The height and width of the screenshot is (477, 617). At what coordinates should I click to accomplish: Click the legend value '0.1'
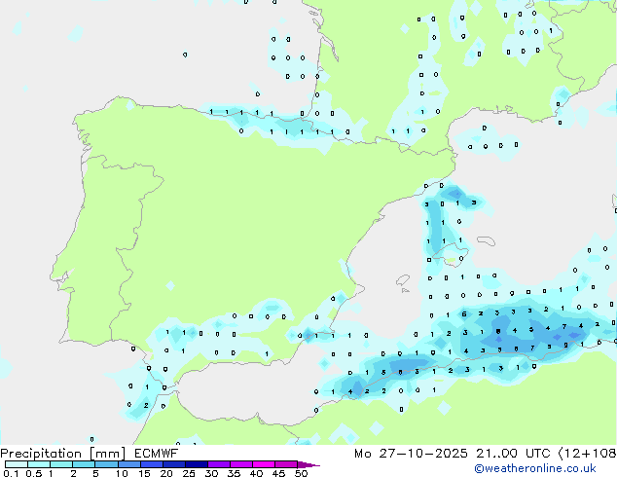(11, 473)
